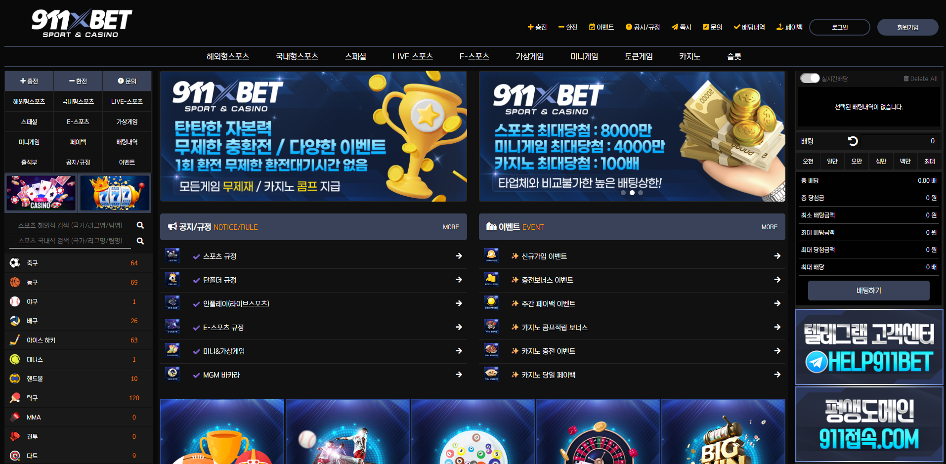Click the bet reset circular arrow icon

coord(853,141)
